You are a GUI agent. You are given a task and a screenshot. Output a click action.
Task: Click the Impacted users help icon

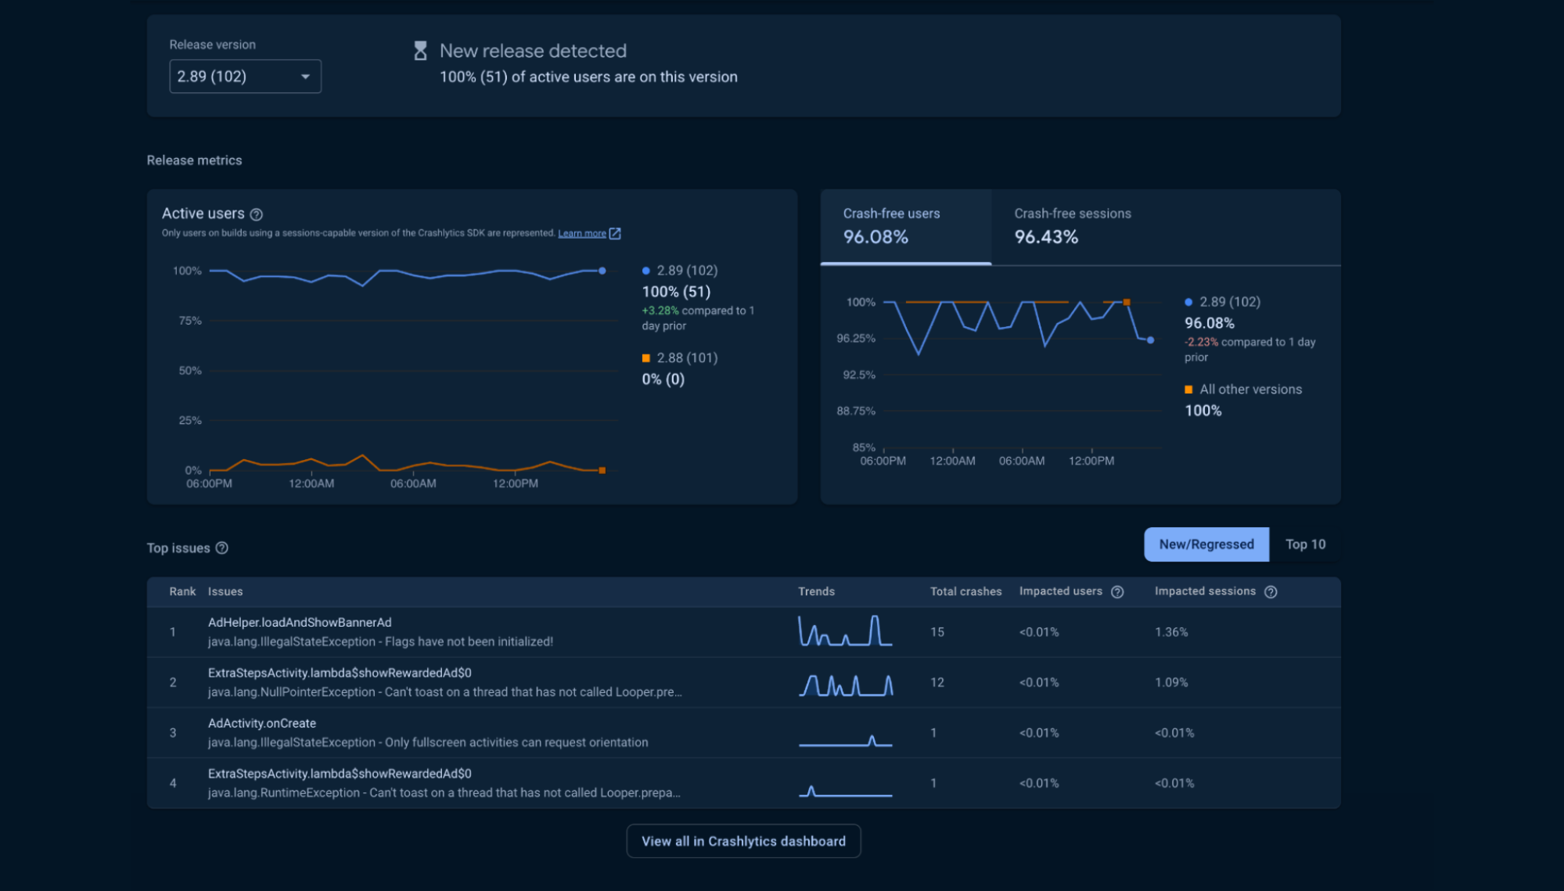(1117, 592)
